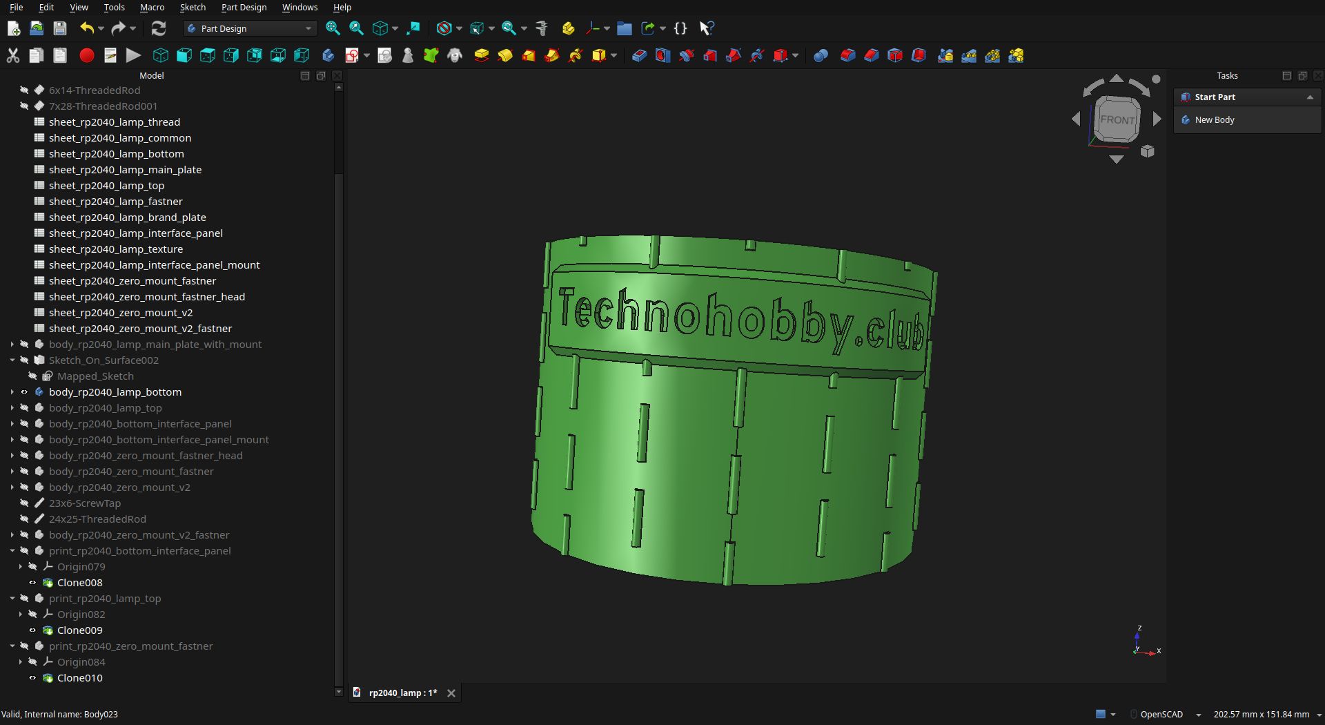1325x725 pixels.
Task: Close the rp2040_lamp document tab
Action: (x=451, y=693)
